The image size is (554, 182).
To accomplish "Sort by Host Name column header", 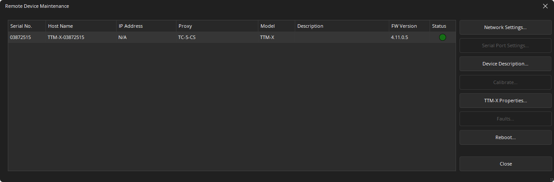I will [x=81, y=26].
